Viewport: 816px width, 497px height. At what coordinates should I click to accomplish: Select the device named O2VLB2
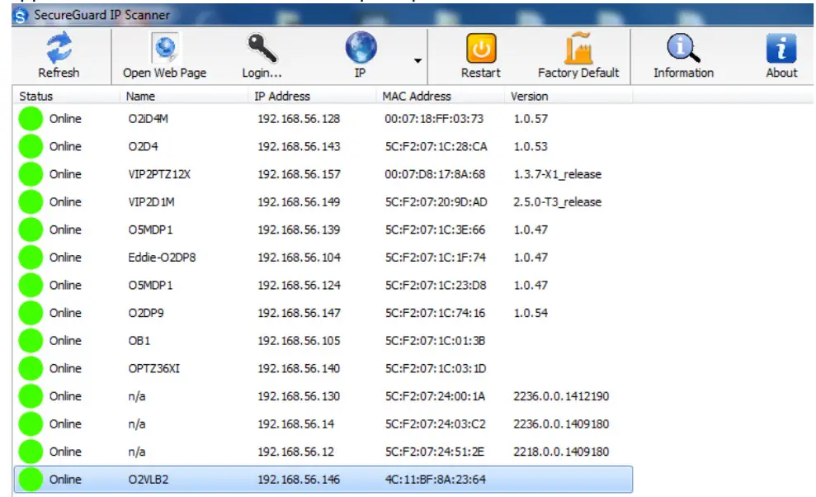[149, 480]
